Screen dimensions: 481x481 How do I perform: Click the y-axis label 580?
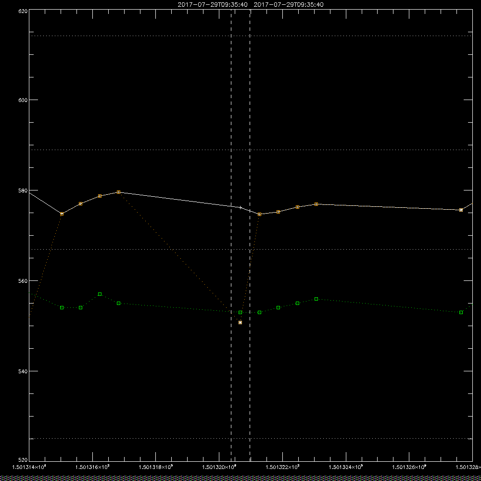[x=23, y=190]
